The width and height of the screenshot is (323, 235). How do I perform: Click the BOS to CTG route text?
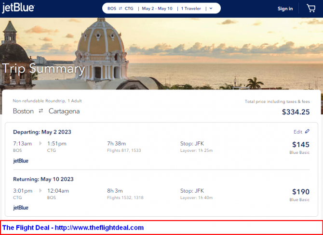point(121,9)
